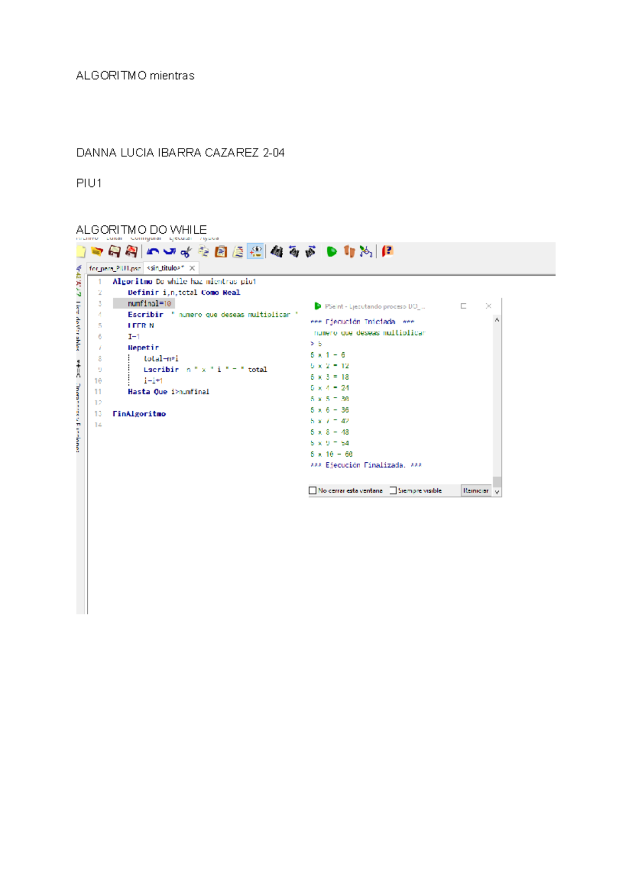This screenshot has width=632, height=893.
Task: Click the step-by-step footprints icon
Action: [349, 252]
